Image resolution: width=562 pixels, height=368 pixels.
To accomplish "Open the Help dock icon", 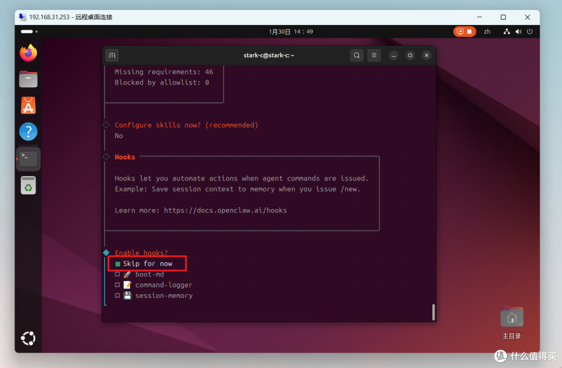I will 28,132.
